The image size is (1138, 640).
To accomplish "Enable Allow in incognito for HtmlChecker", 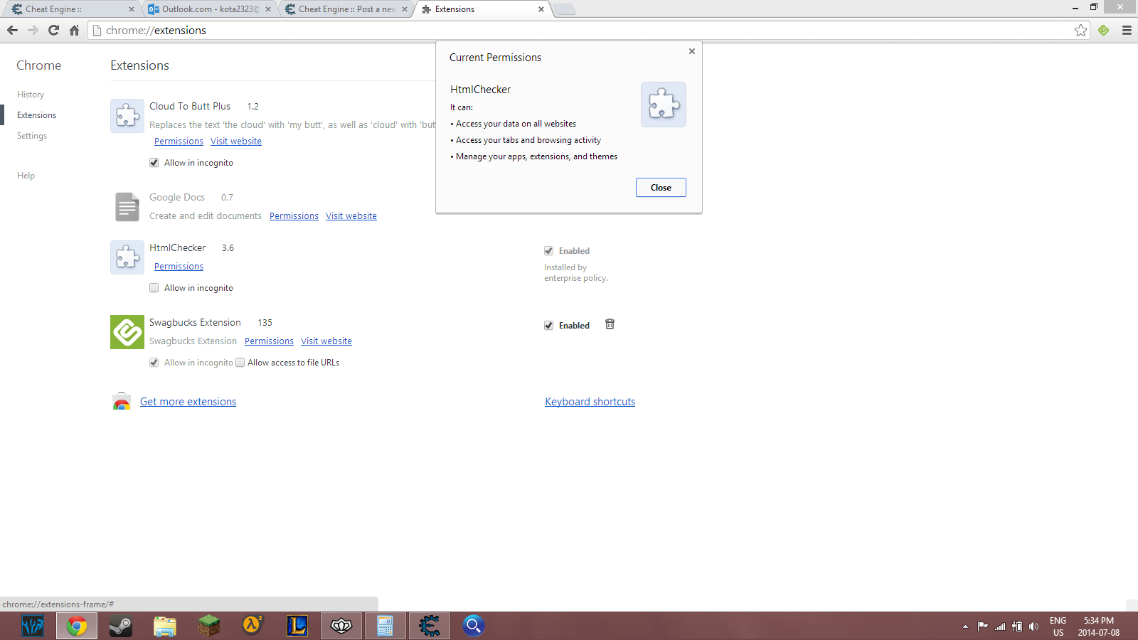I will (x=154, y=287).
